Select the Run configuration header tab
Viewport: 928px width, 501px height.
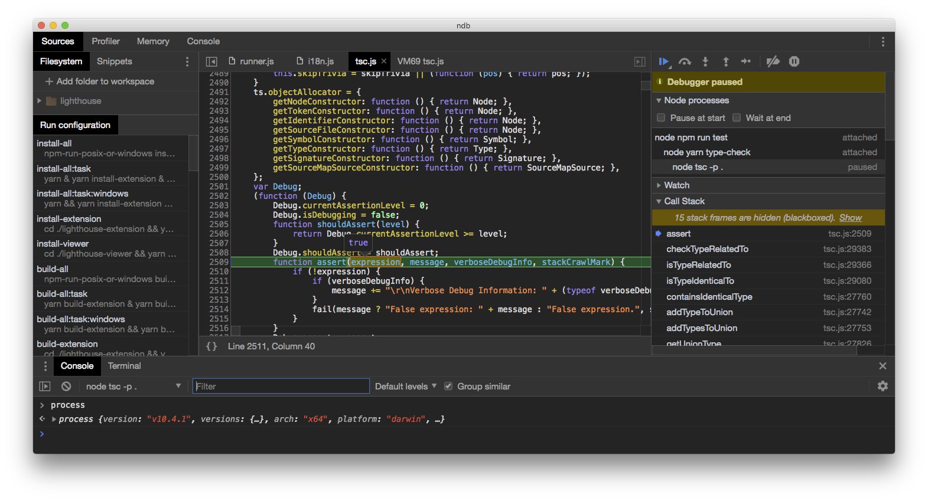point(75,125)
